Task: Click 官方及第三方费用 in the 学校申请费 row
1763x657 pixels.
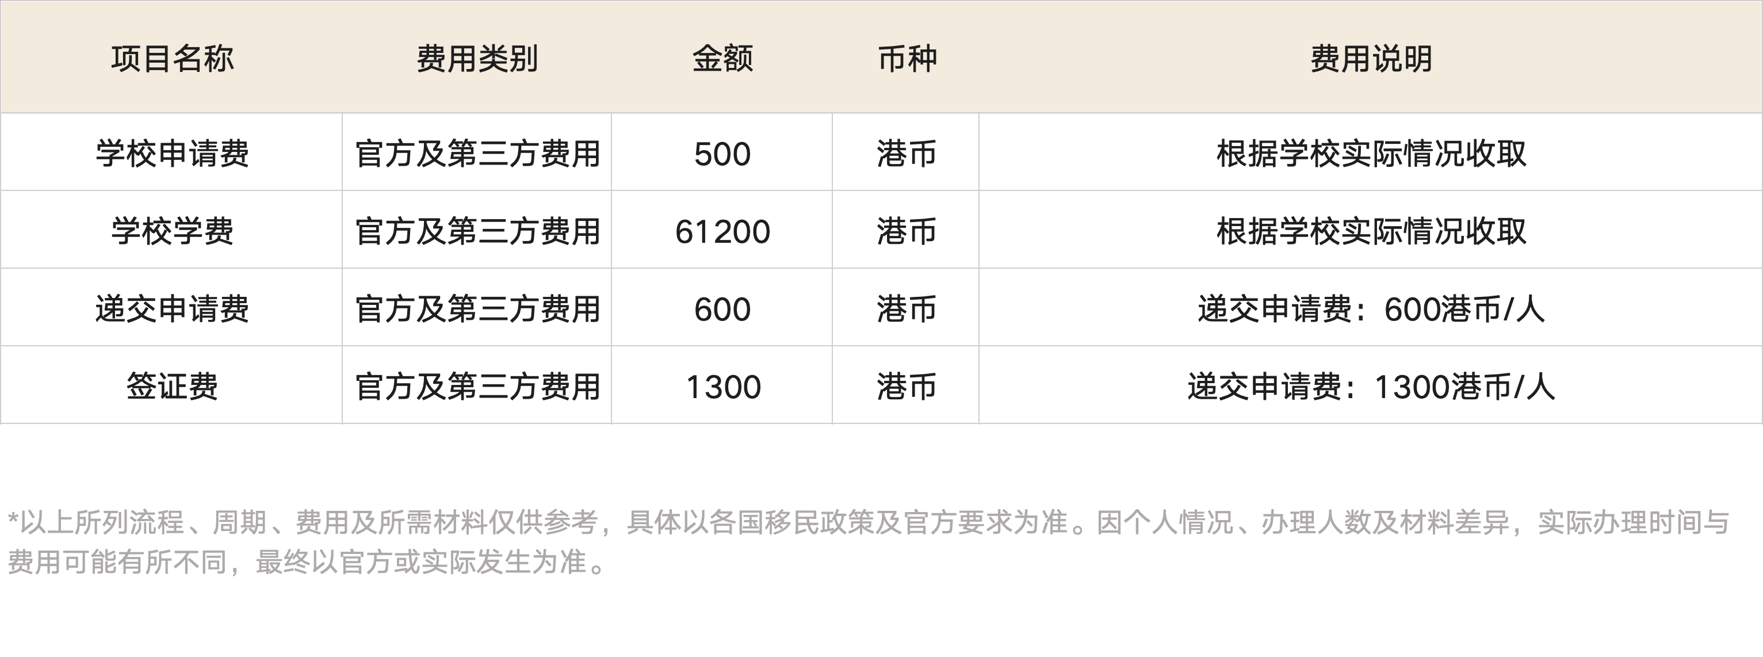Action: pyautogui.click(x=477, y=153)
